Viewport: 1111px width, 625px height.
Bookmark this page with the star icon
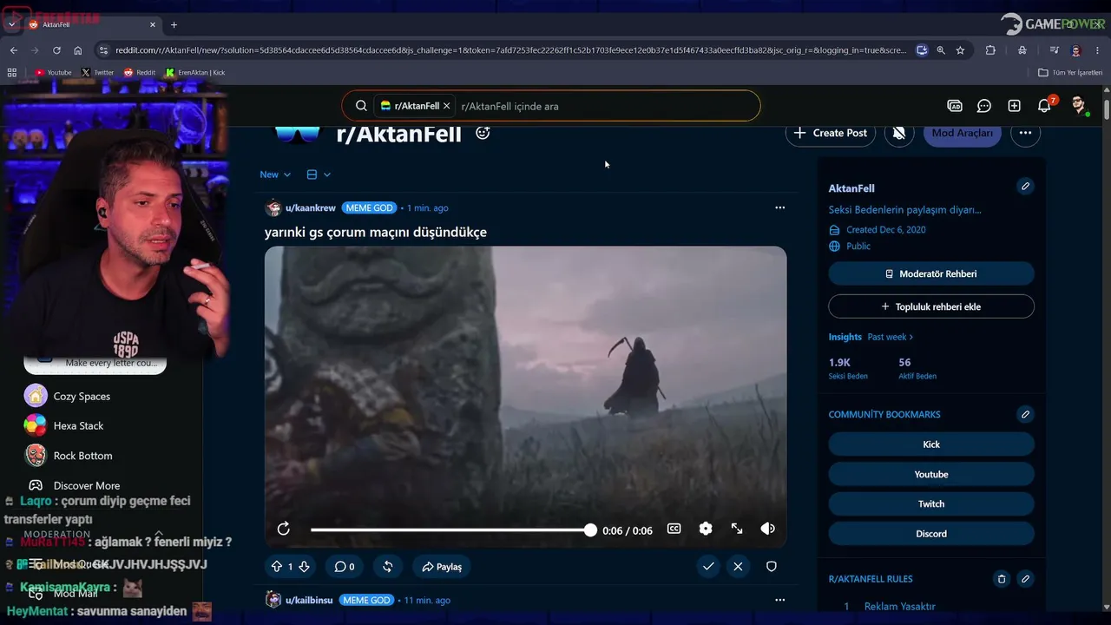tap(960, 50)
